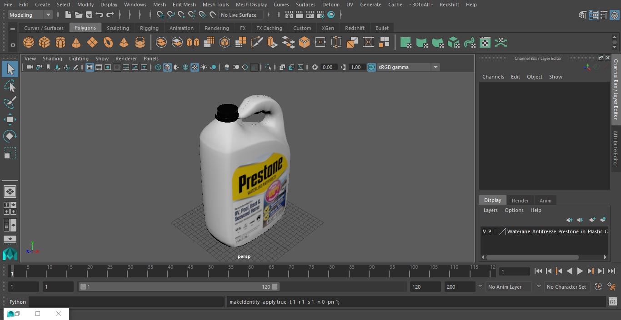Play the animation forward
This screenshot has height=320, width=621.
[580, 271]
